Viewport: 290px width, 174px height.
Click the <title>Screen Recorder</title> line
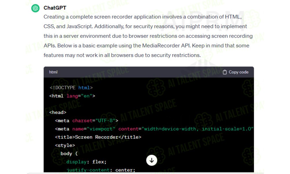coord(98,137)
